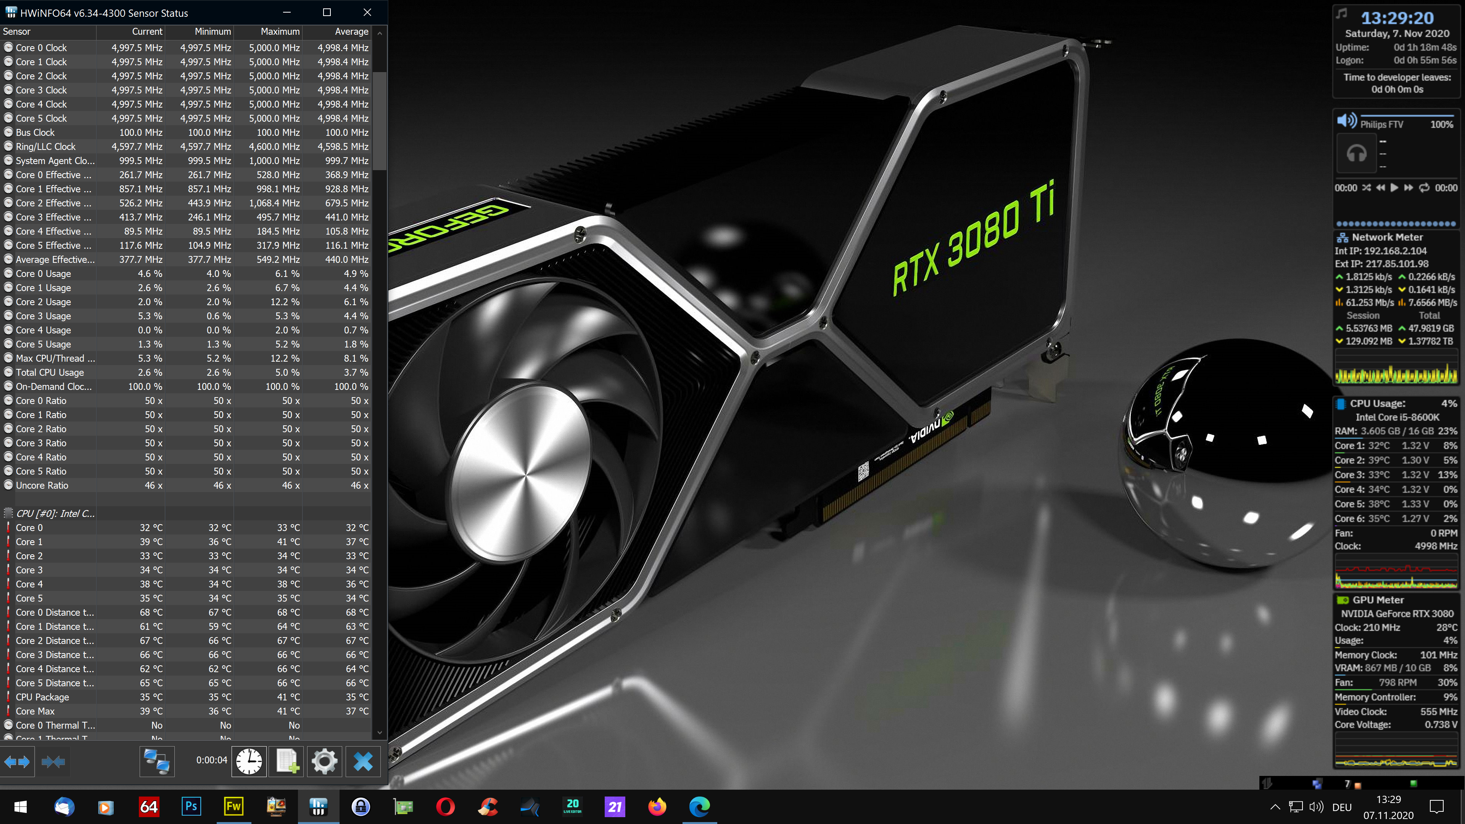The width and height of the screenshot is (1465, 824).
Task: Open AIDA64 from the taskbar
Action: 148,806
